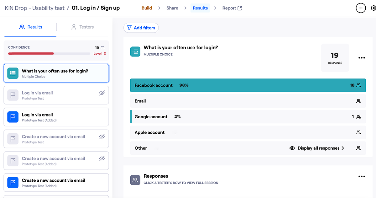Screen dimensions: 376x198
Task: Click testers icon on Facebook account row
Action: point(359,85)
